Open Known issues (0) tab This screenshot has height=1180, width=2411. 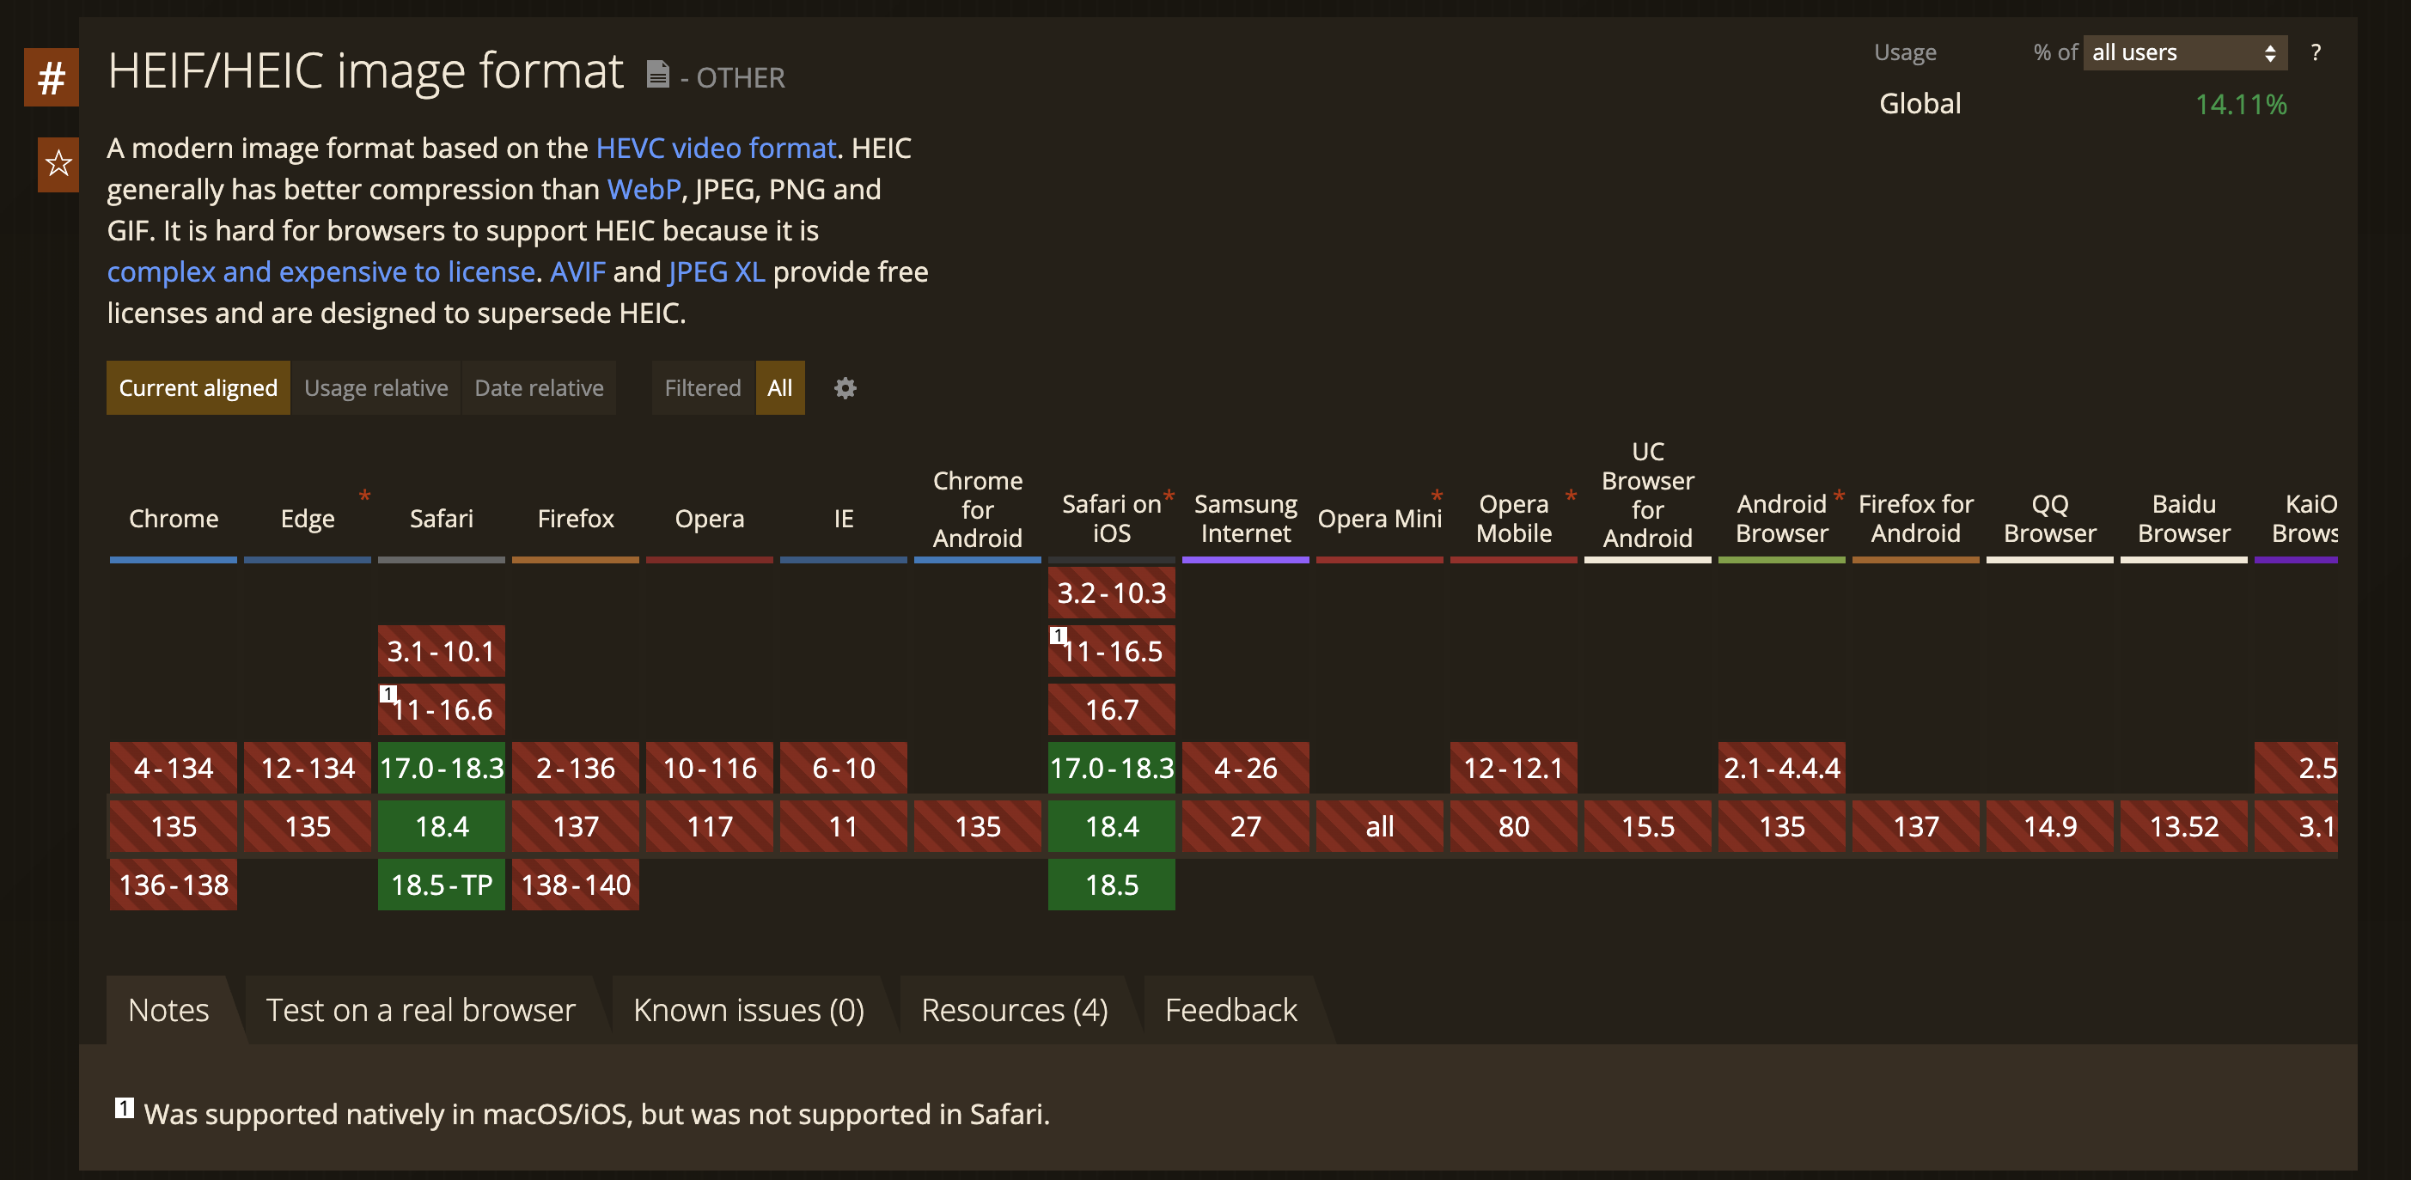pos(748,1011)
